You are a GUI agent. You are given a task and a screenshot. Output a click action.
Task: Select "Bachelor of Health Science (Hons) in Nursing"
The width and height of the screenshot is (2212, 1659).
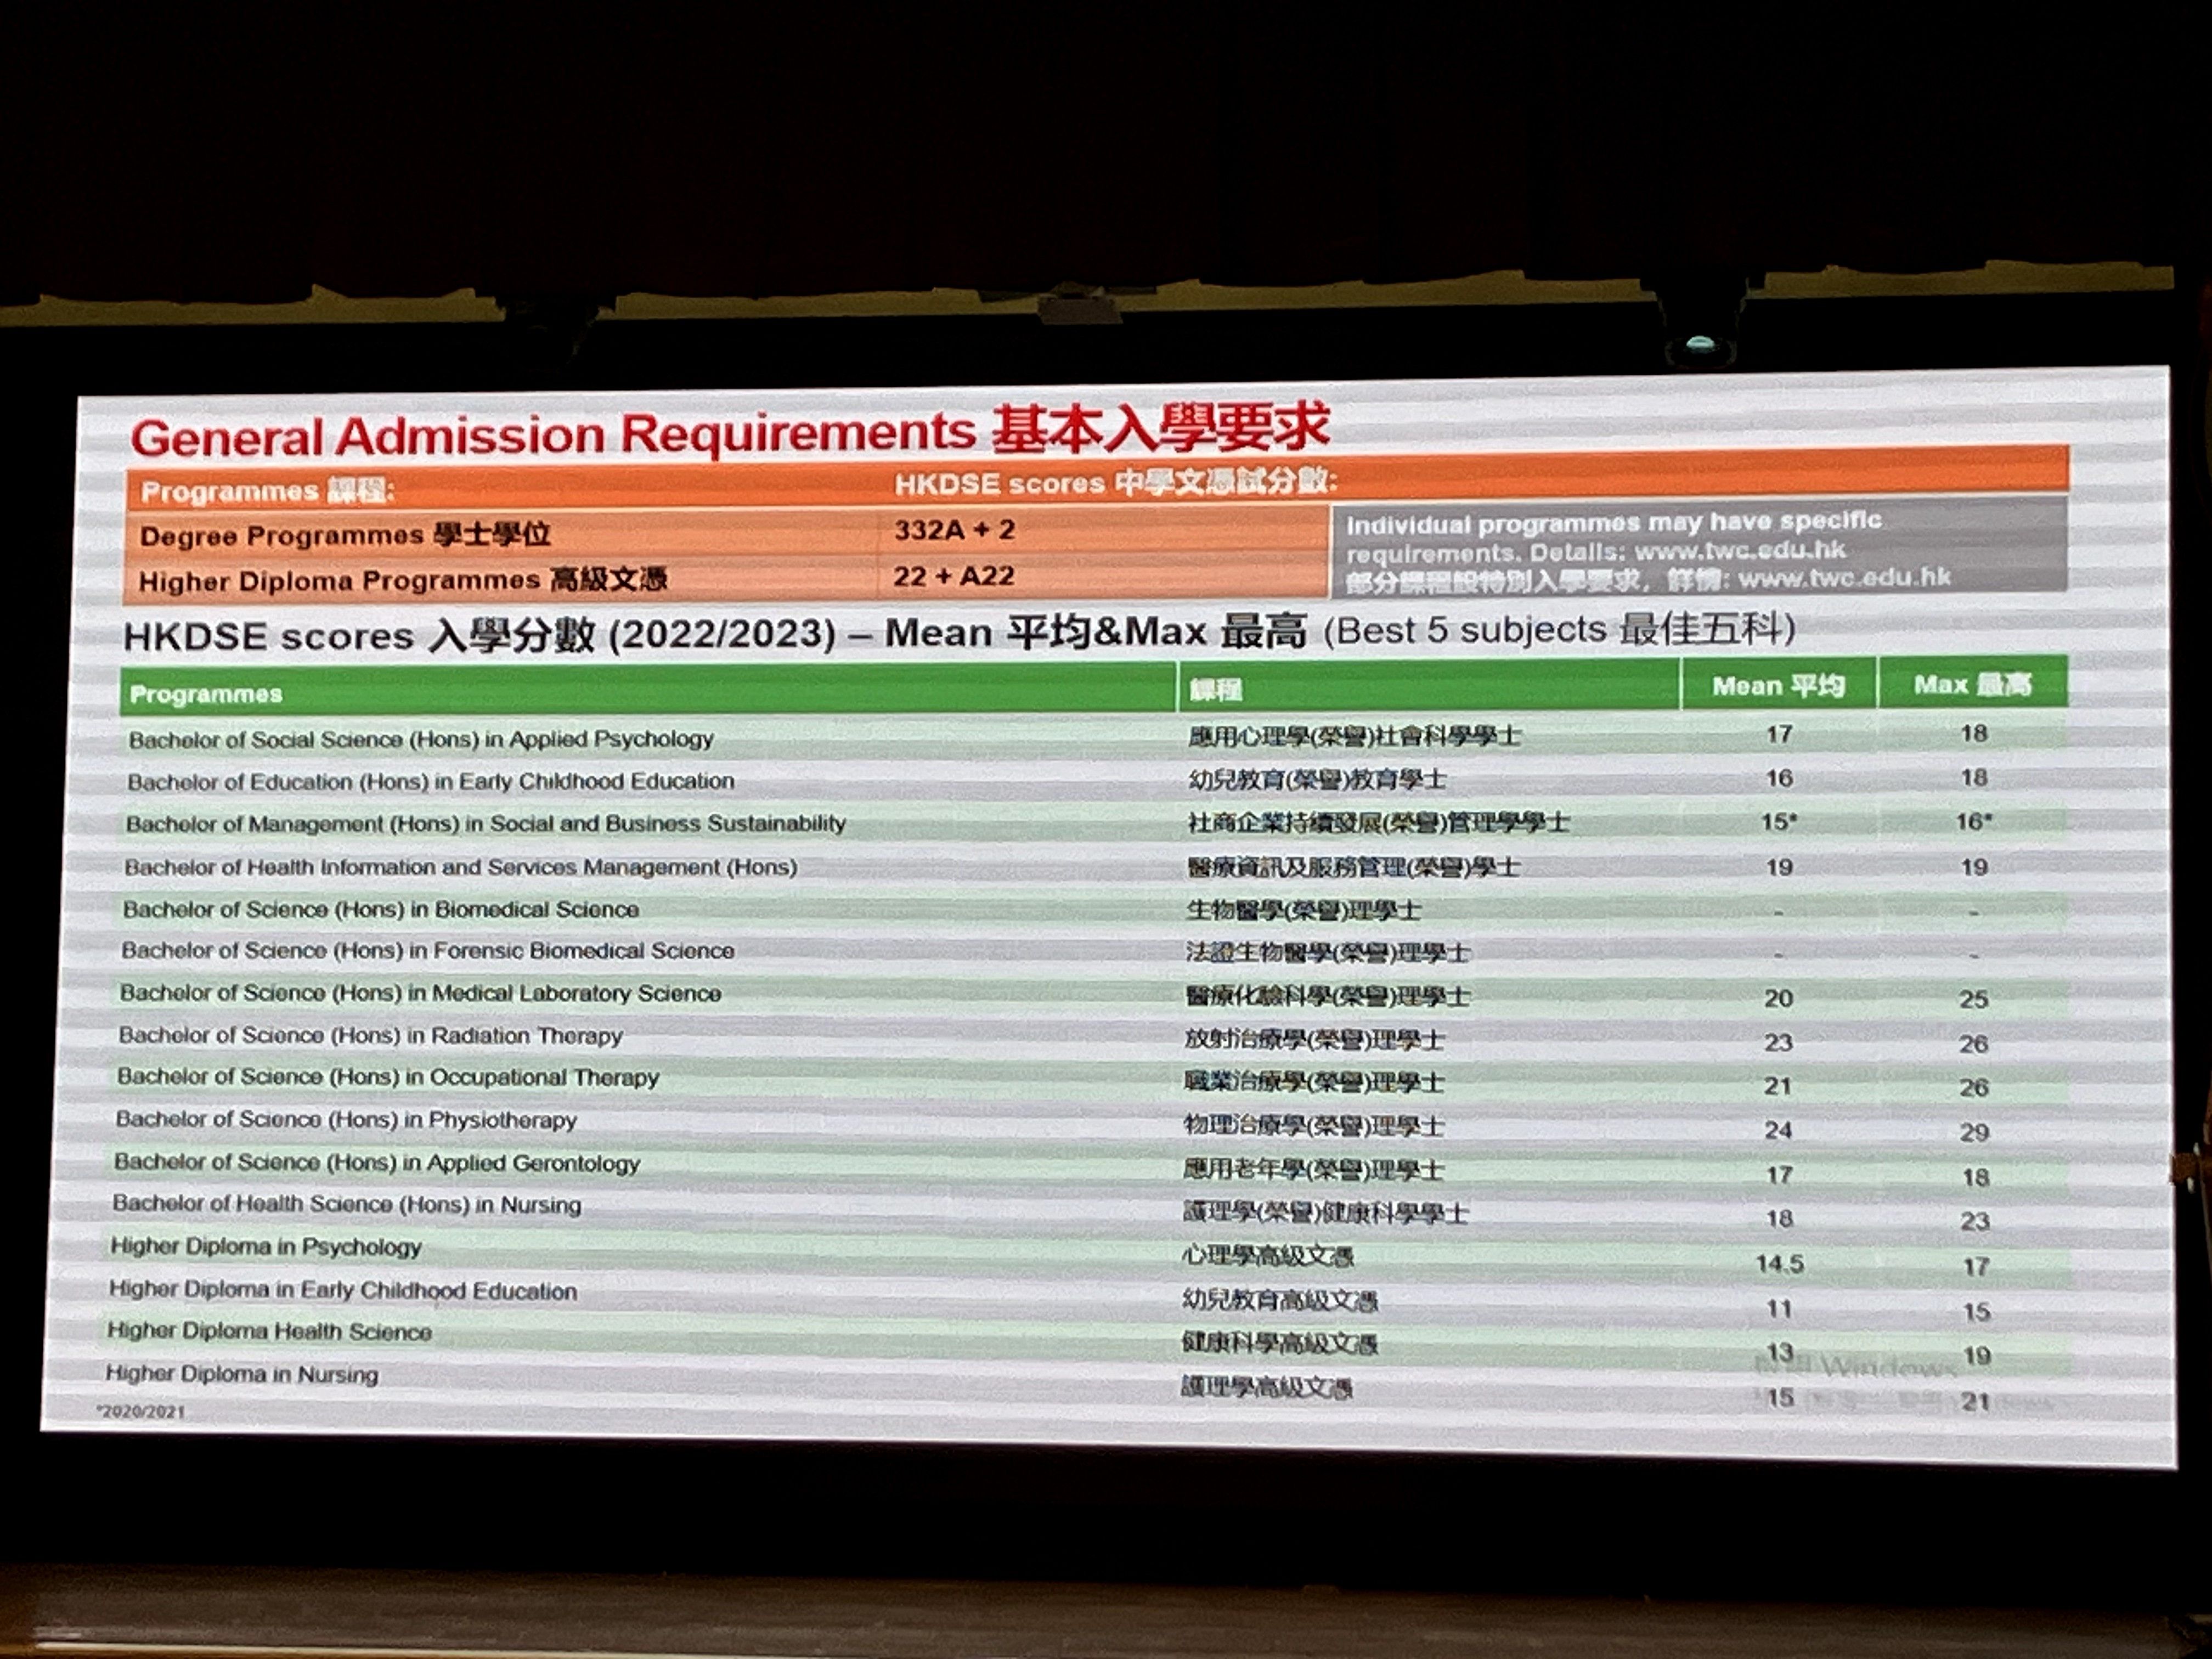point(346,1204)
